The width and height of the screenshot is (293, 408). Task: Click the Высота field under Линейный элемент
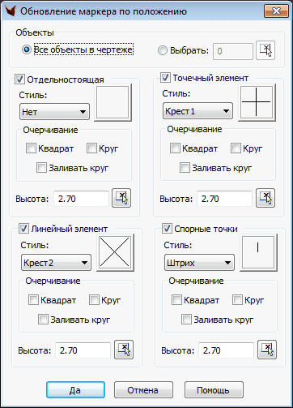coord(83,350)
